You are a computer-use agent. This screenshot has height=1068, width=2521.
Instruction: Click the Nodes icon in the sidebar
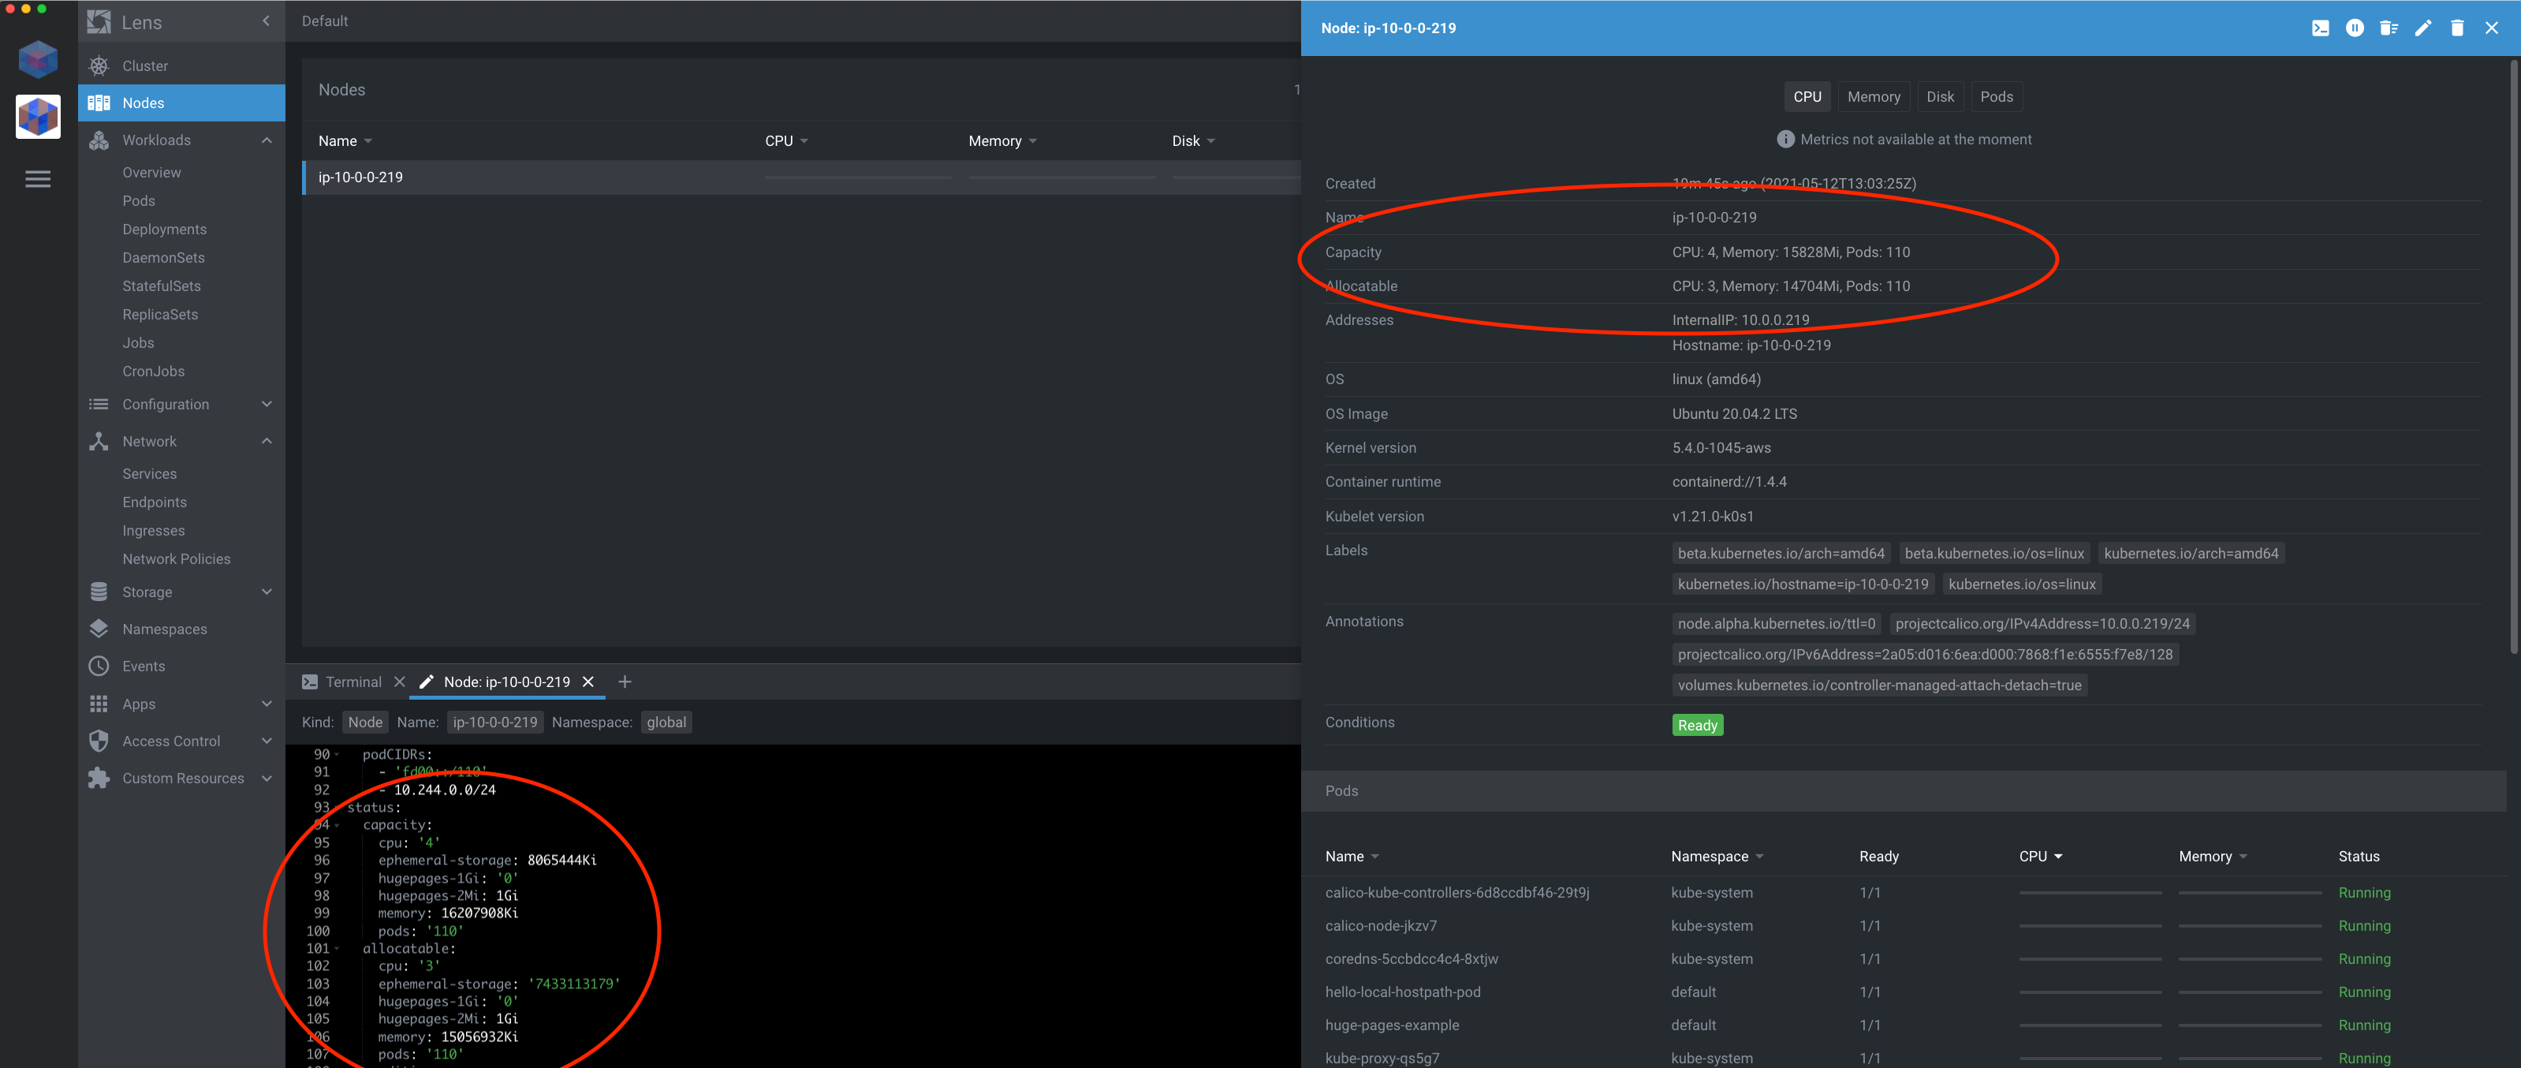[98, 103]
